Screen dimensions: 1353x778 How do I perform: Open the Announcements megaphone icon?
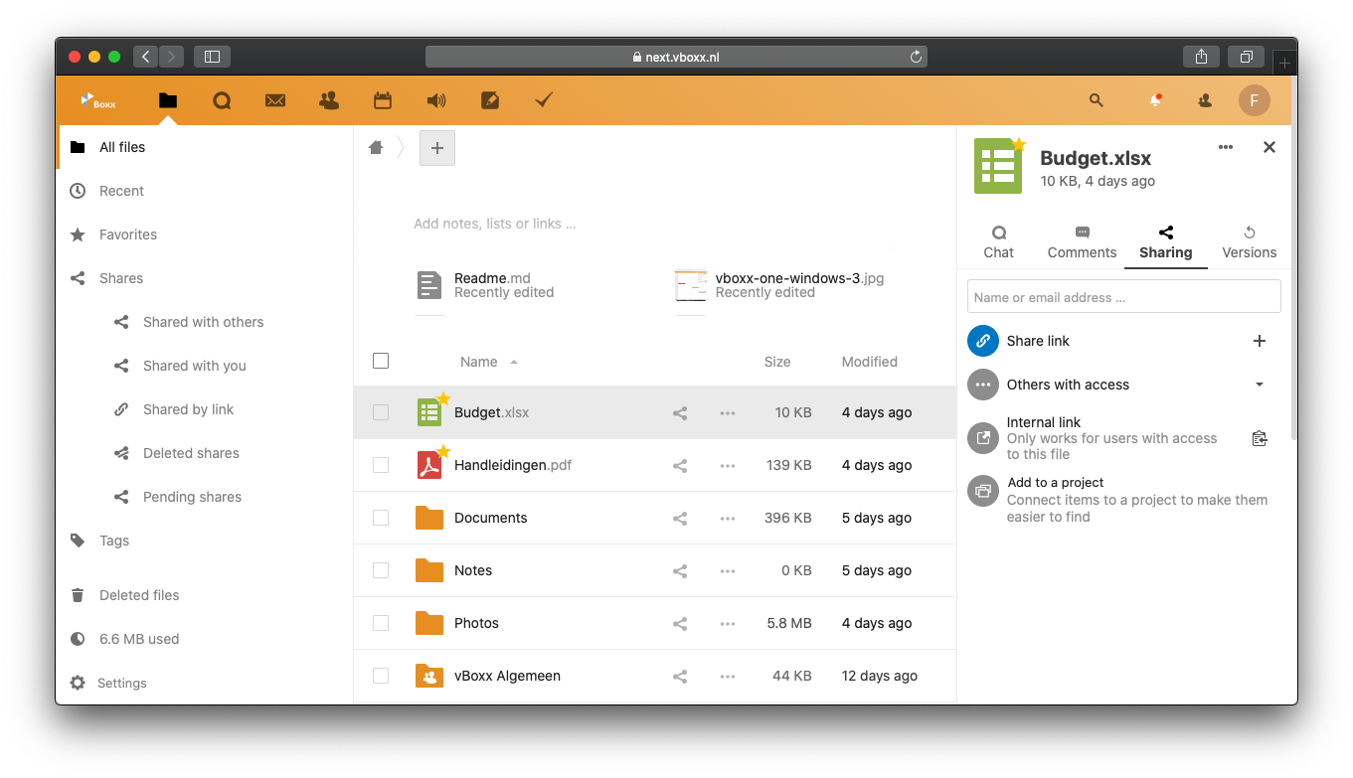(x=436, y=100)
